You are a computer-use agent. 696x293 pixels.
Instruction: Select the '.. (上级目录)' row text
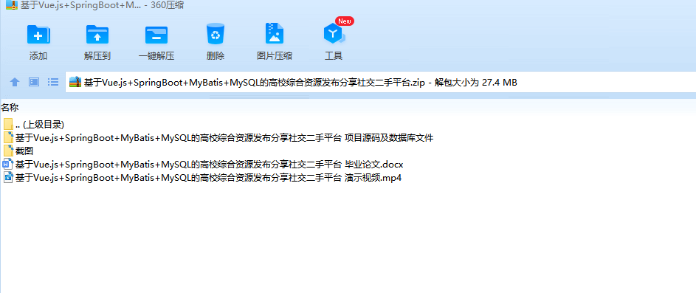(40, 124)
